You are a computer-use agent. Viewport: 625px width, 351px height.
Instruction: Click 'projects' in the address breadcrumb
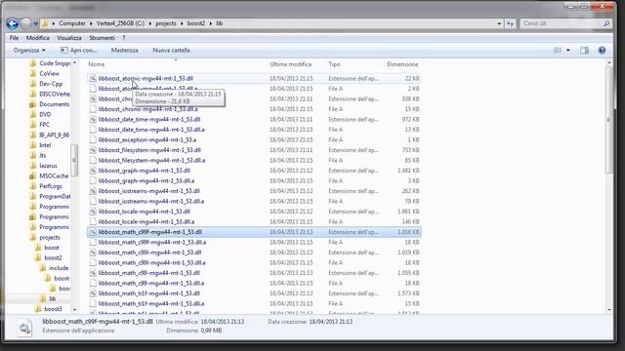pos(166,23)
